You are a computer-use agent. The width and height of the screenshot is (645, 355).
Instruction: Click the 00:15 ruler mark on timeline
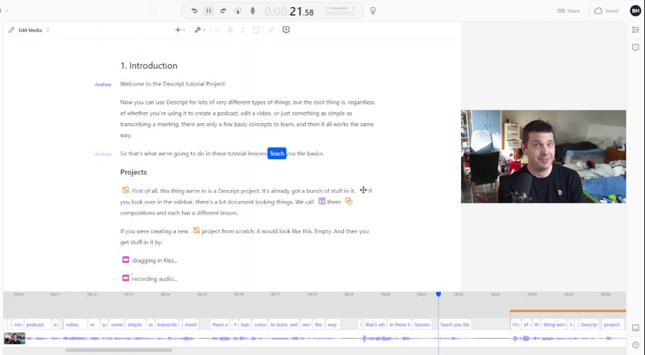point(202,294)
